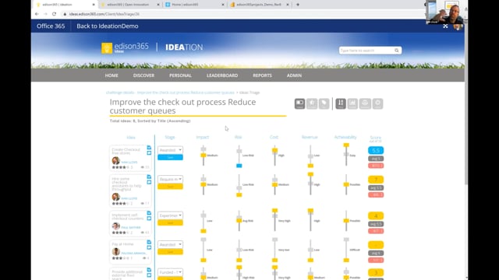This screenshot has height=280, width=499.
Task: Click the tag icon in the idea toolbar
Action: 324,103
